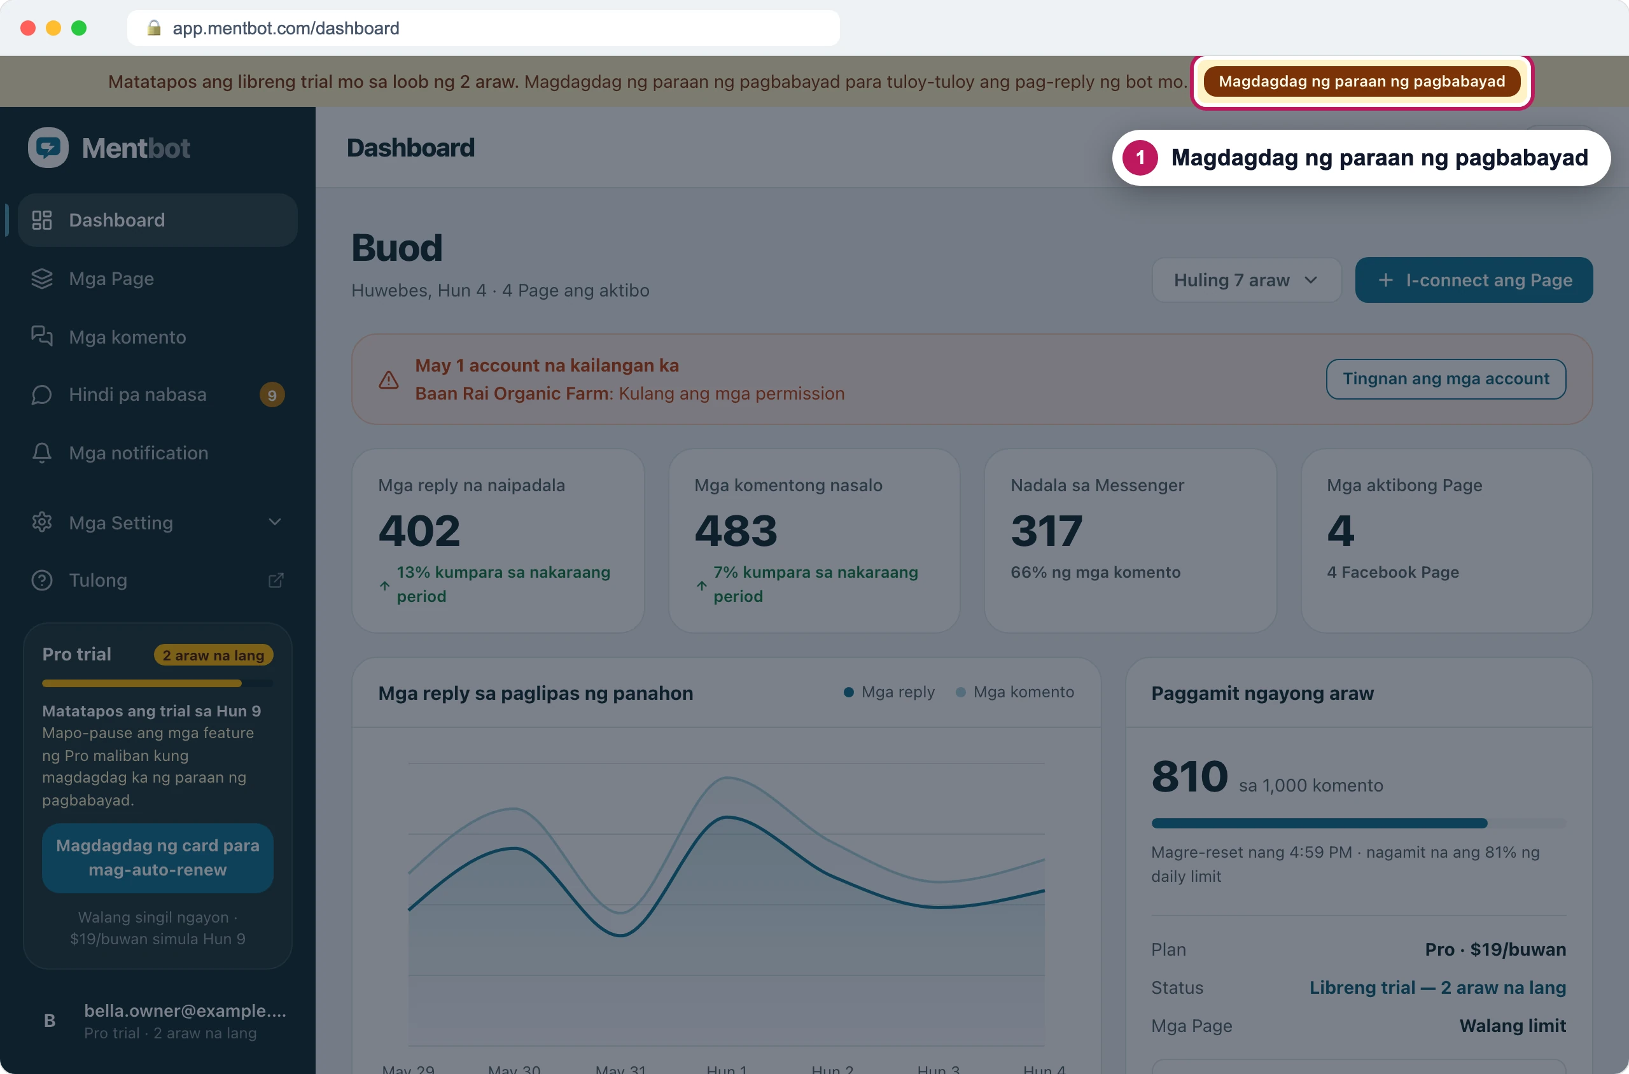Click the daily komento usage progress bar
The image size is (1629, 1074).
coord(1359,823)
